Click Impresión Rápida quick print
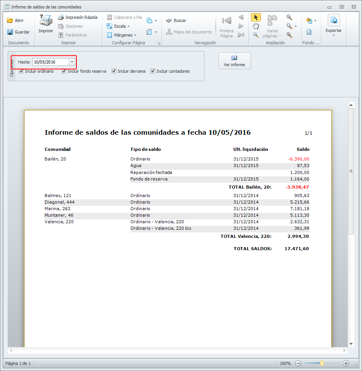 click(x=78, y=17)
